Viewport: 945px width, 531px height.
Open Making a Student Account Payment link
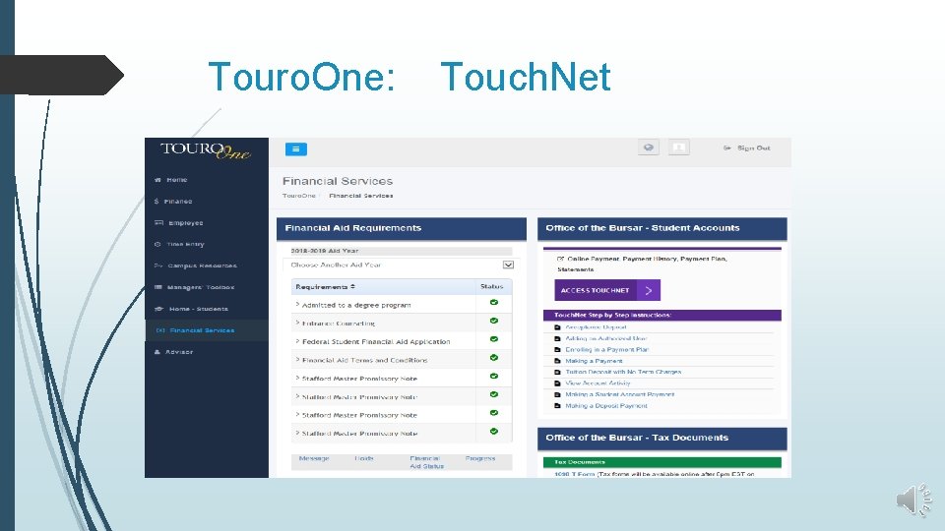pyautogui.click(x=619, y=394)
